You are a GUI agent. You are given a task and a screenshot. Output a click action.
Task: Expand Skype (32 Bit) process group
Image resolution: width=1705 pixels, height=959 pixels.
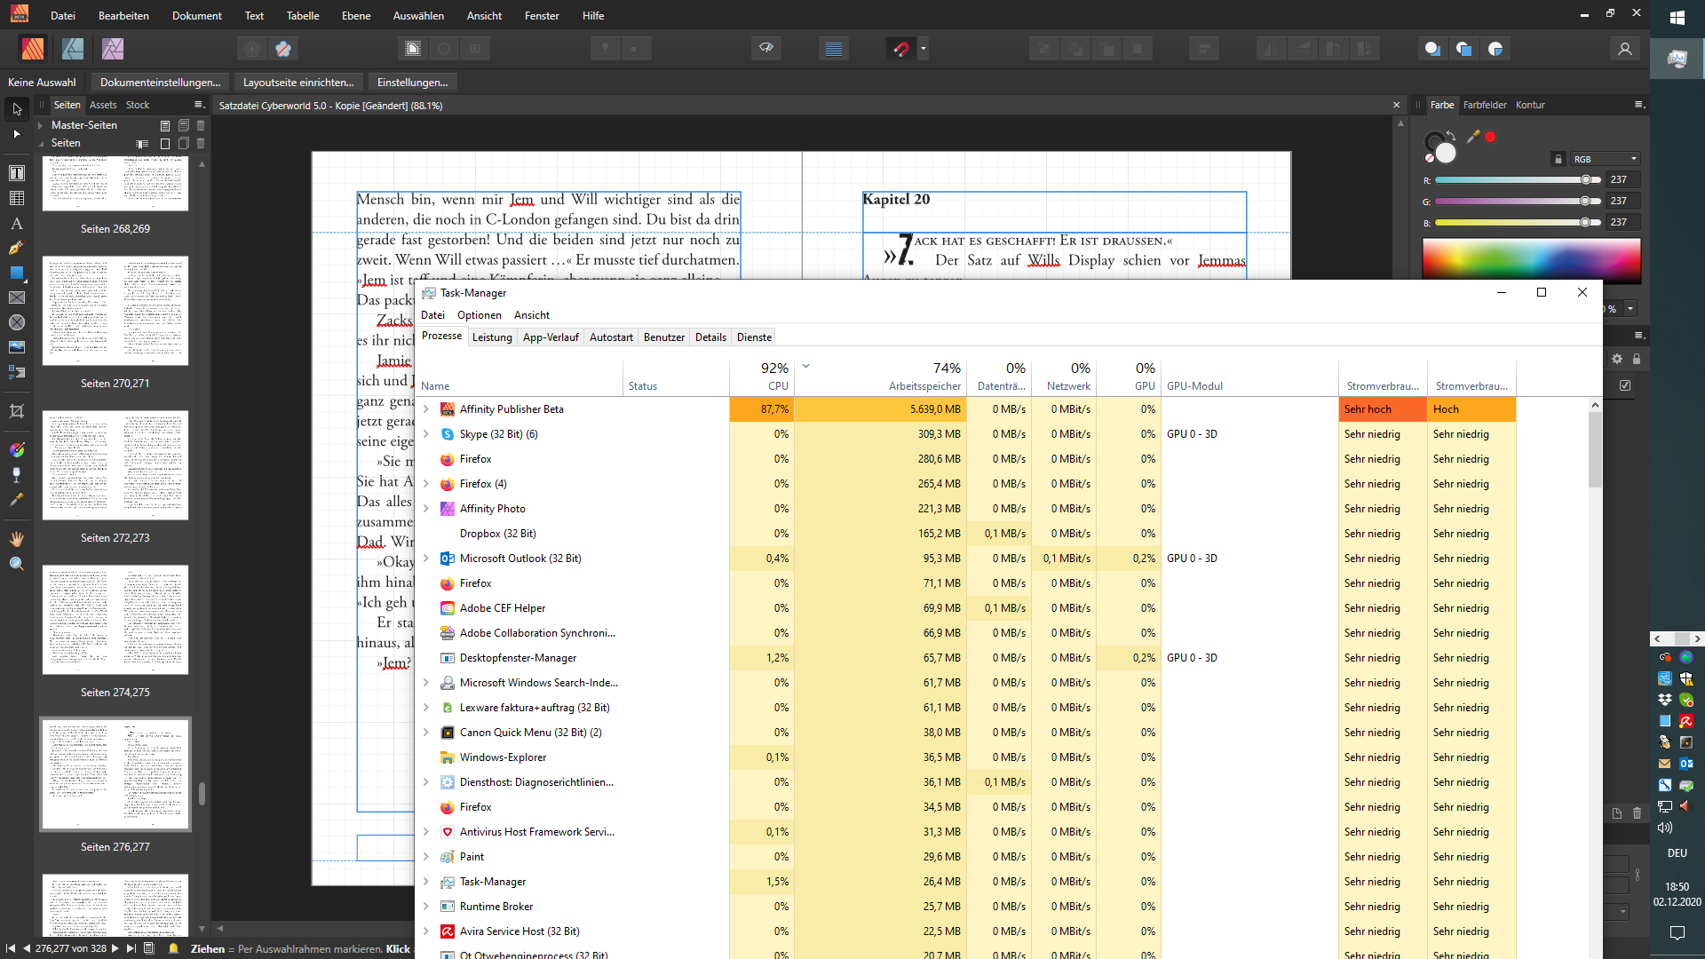click(426, 434)
